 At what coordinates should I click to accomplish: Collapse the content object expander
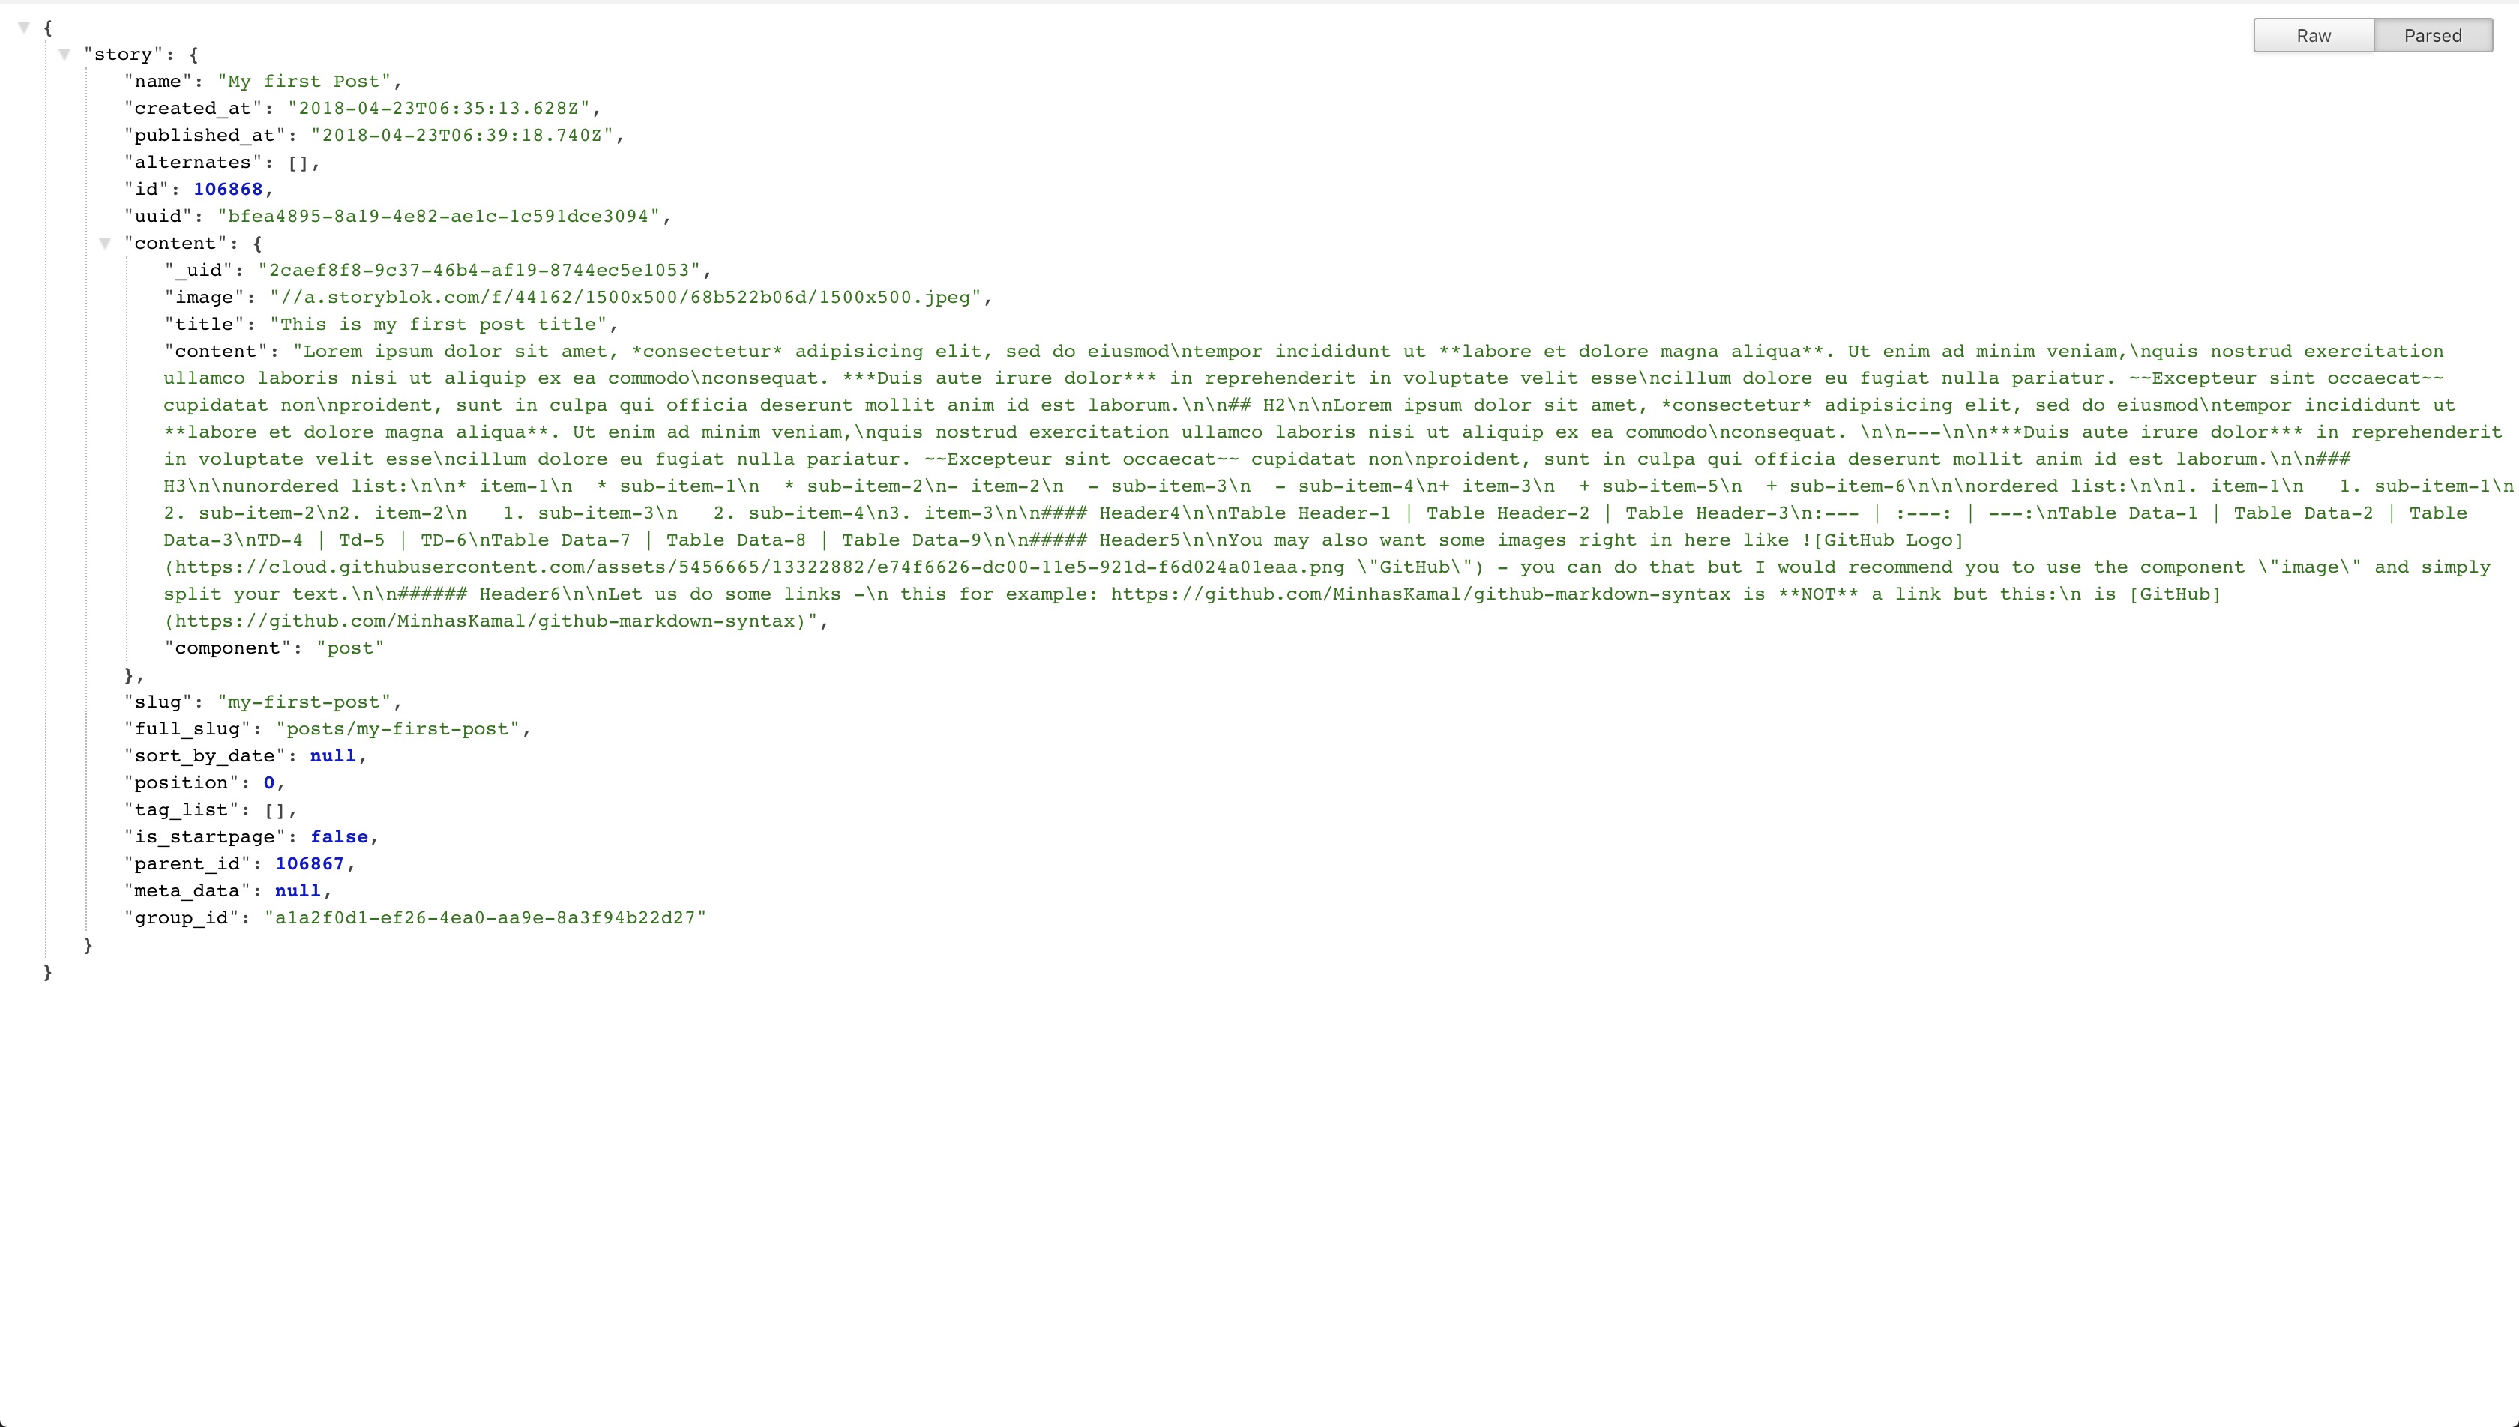[107, 242]
